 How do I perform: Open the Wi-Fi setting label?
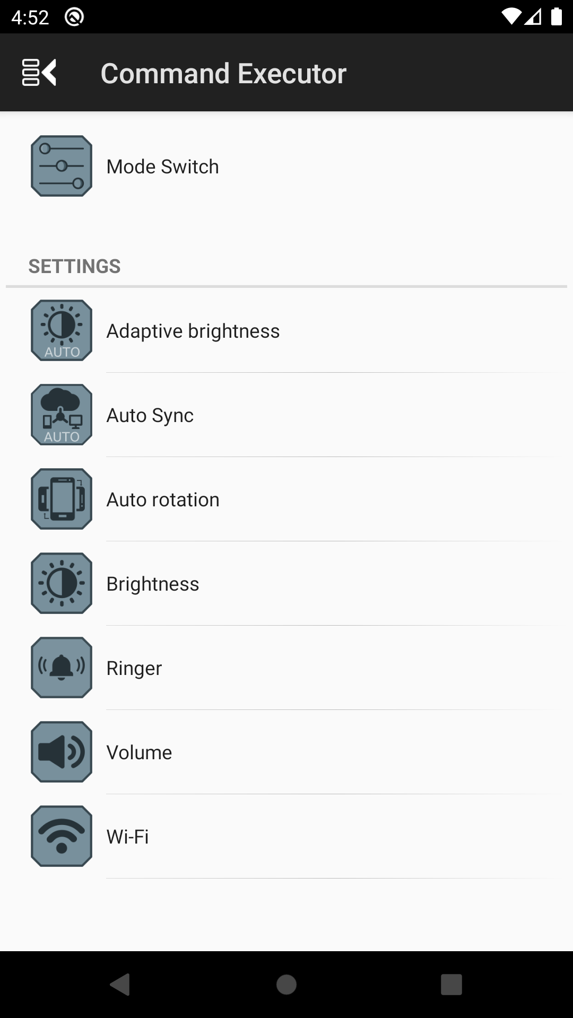pos(128,837)
